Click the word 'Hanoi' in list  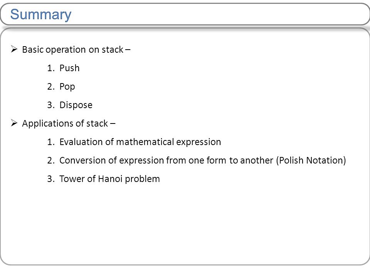point(110,179)
